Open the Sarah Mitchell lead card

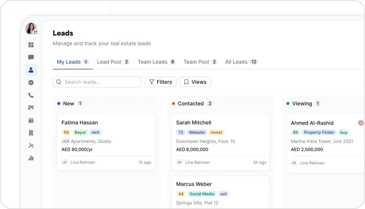(x=221, y=142)
